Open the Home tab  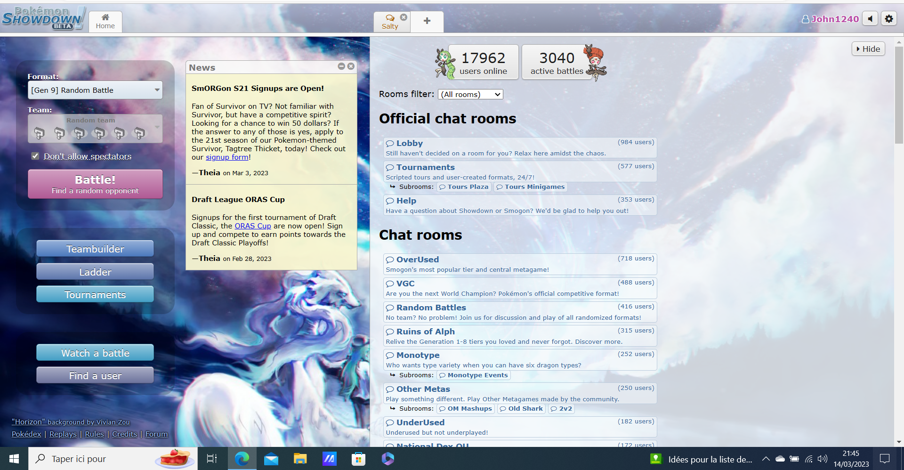[x=105, y=22]
